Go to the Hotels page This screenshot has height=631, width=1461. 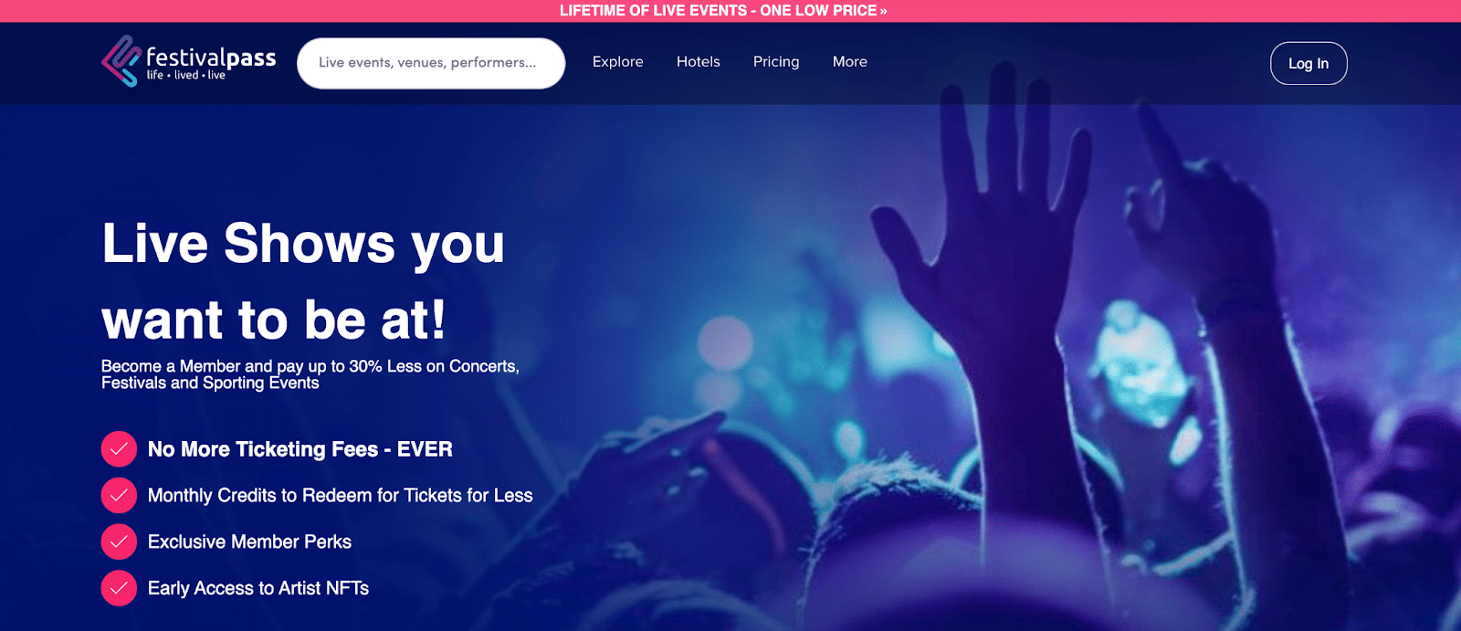tap(699, 62)
